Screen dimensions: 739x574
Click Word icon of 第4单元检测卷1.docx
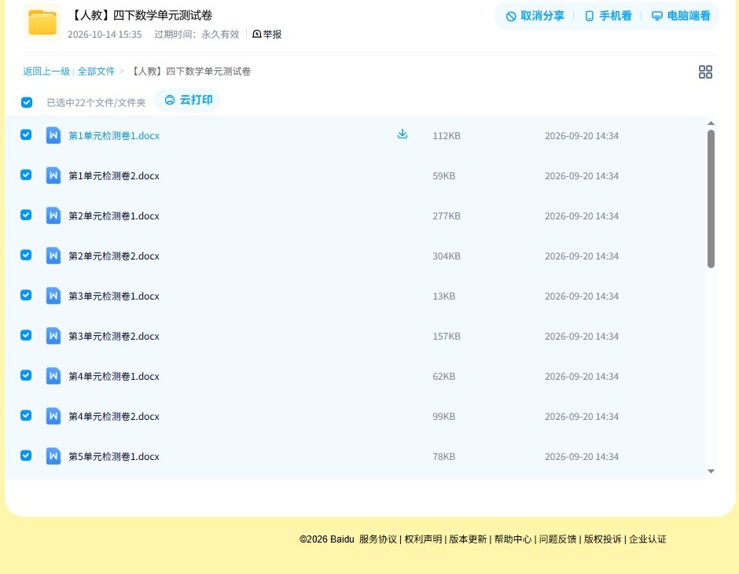[53, 376]
